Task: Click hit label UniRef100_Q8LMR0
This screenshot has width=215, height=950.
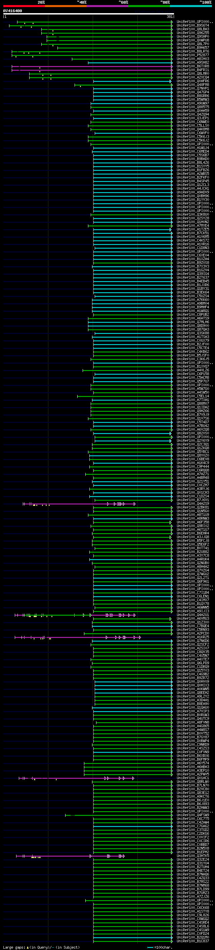Action: point(192,73)
